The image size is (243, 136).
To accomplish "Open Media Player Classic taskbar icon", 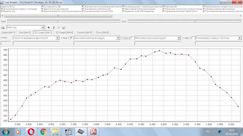I will [68, 131].
